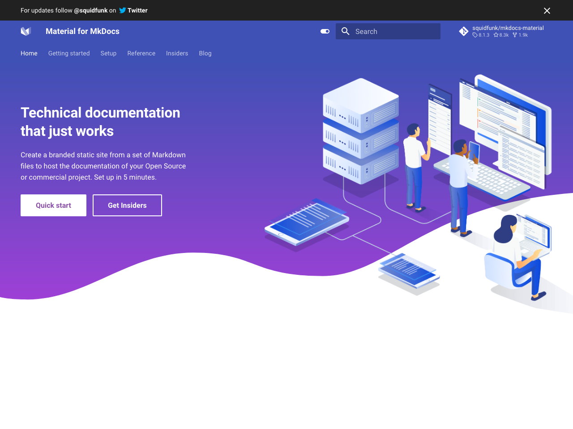Click the Get Insiders button

[127, 205]
